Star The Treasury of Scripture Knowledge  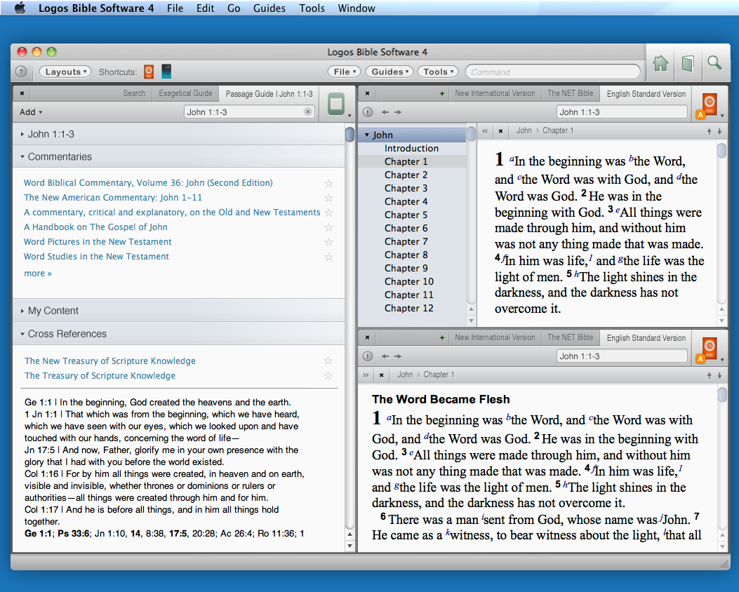pyautogui.click(x=328, y=375)
